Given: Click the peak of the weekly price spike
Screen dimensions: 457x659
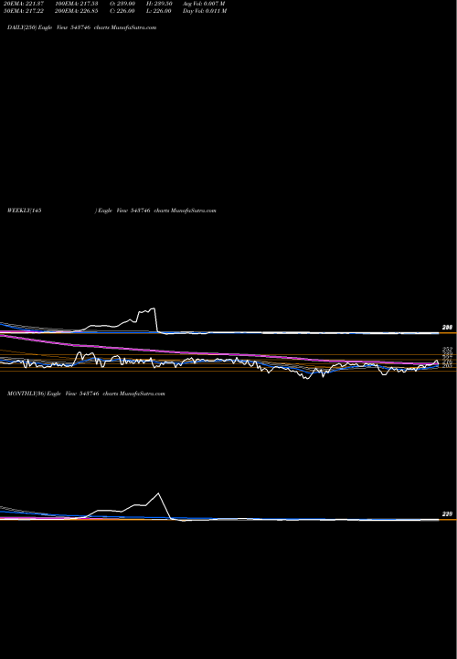Looking at the screenshot, I should [x=154, y=308].
